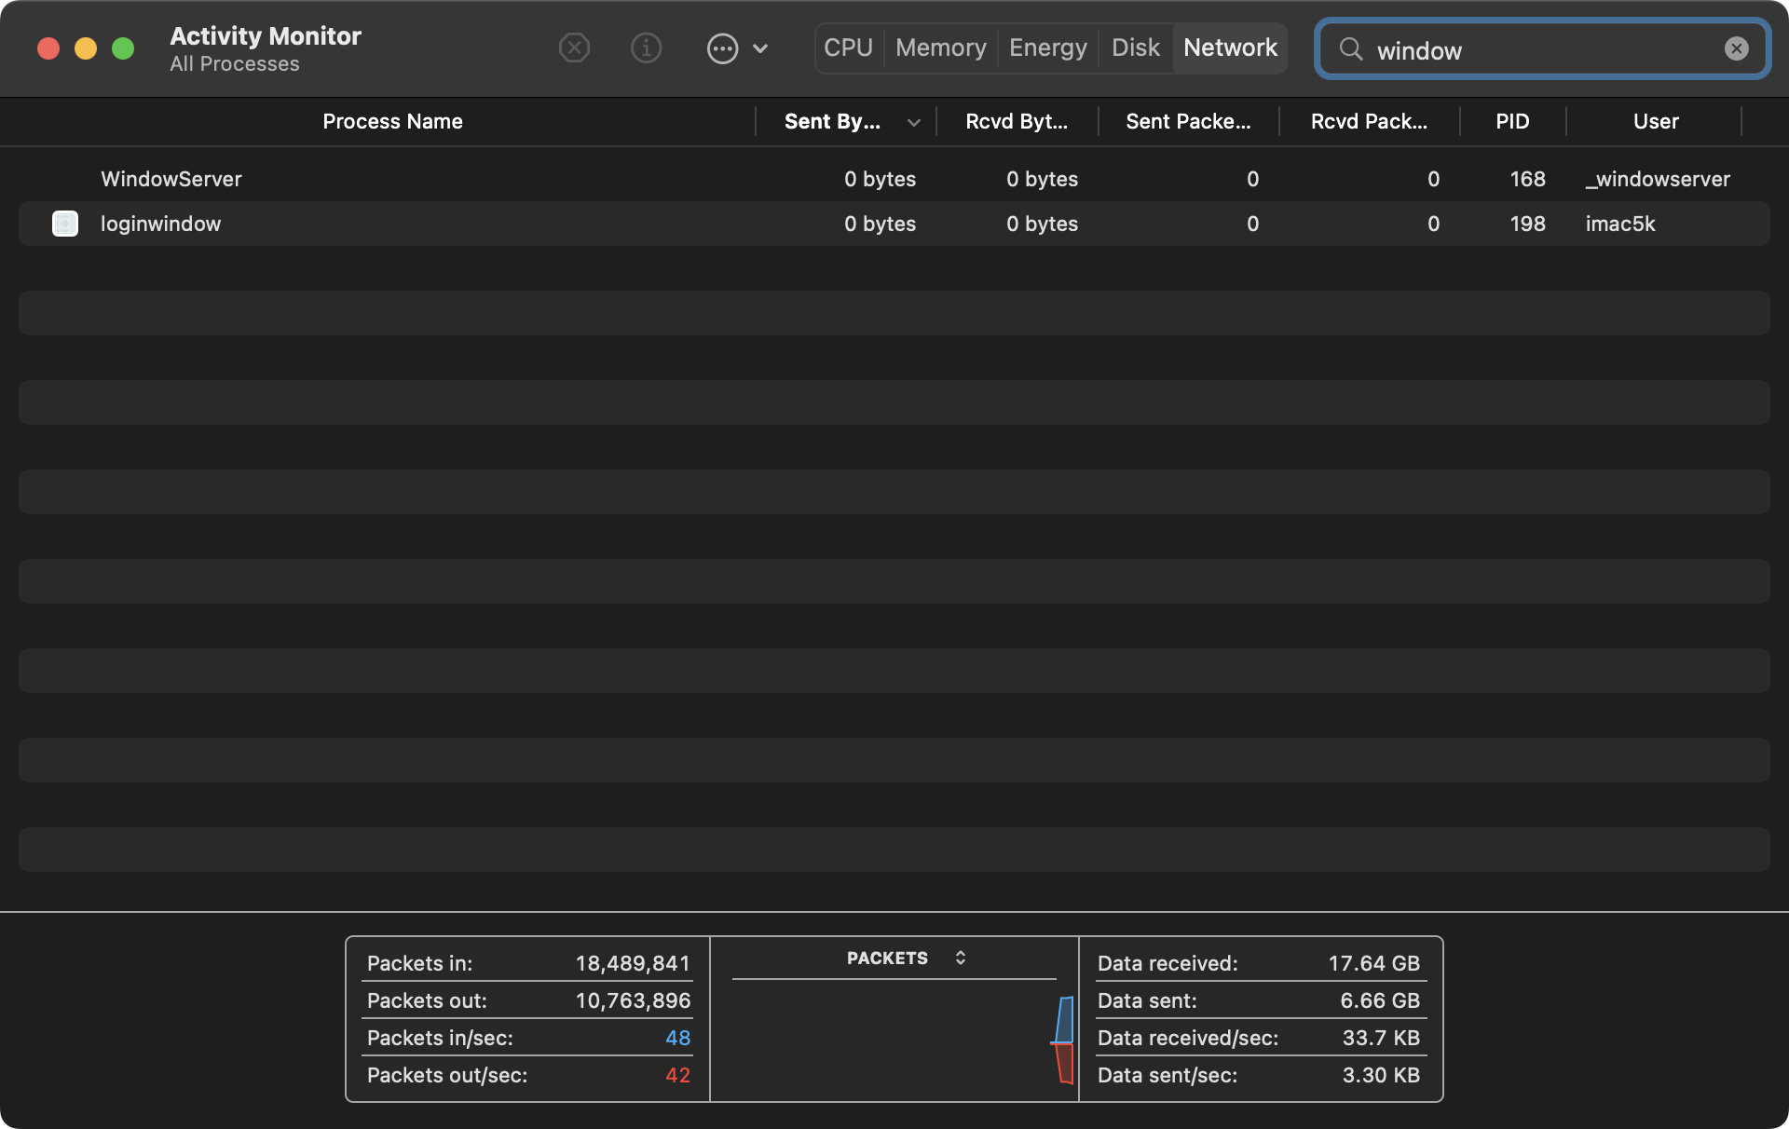This screenshot has height=1129, width=1789.
Task: Minimize the window with yellow button
Action: point(86,48)
